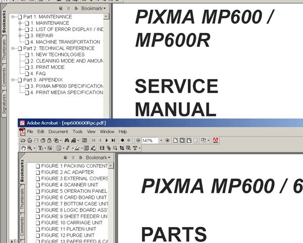This screenshot has height=243, width=303.
Task: Open the Document menu
Action: click(58, 132)
